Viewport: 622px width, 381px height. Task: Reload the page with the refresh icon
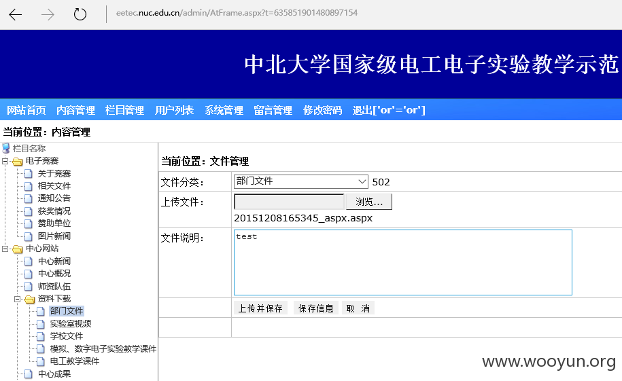pos(80,14)
